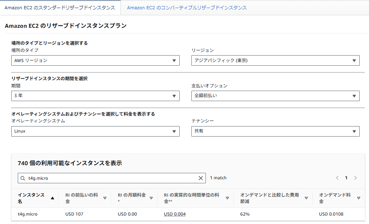
Task: Click the インスタンス名 column header text
Action: click(31, 198)
